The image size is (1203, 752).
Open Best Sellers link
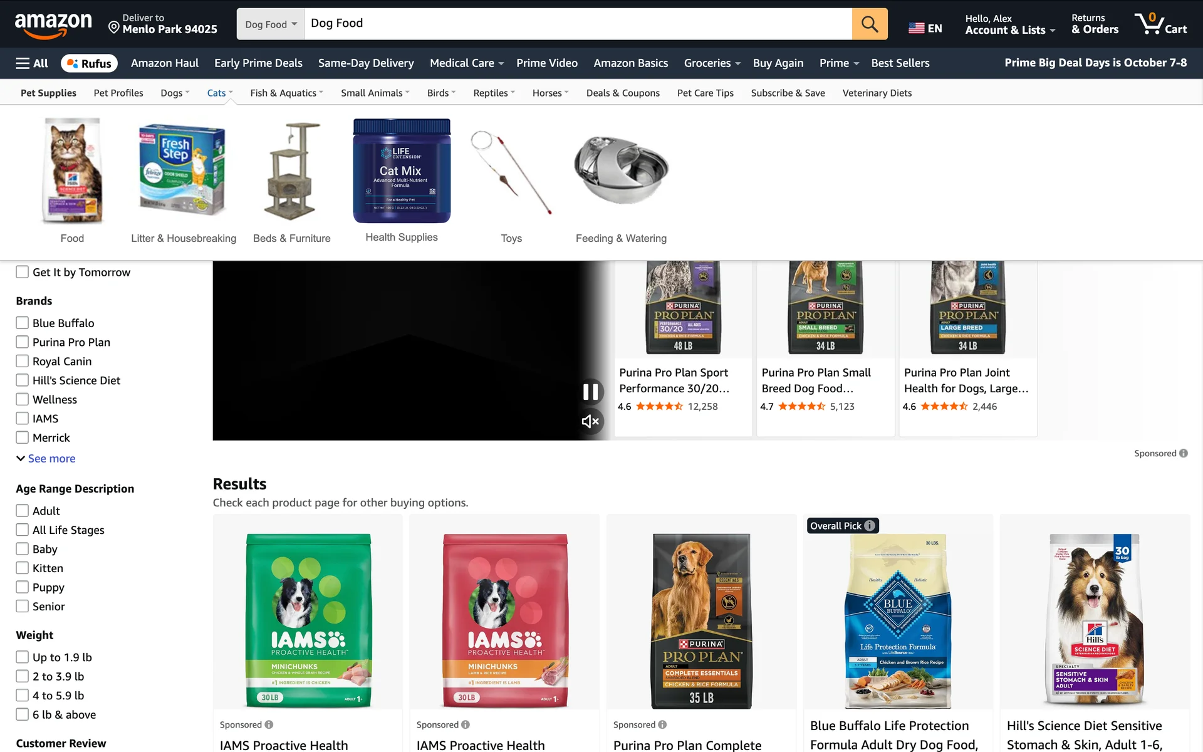click(900, 63)
